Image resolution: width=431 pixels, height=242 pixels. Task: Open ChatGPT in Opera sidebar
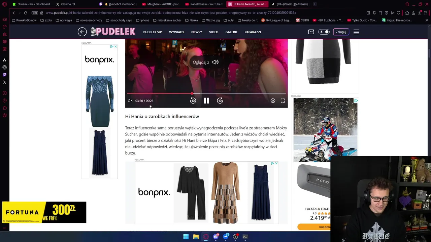click(4, 67)
